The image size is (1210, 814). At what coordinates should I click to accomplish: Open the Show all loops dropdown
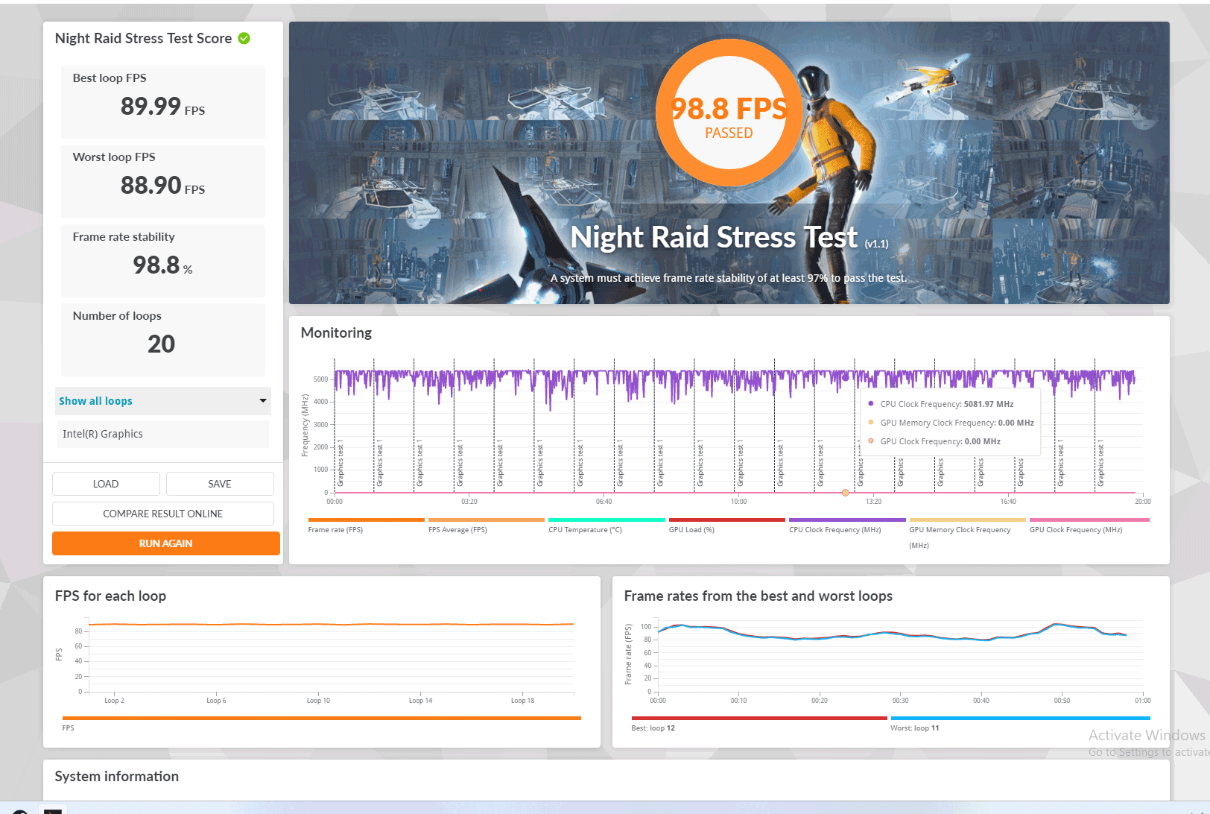(162, 401)
